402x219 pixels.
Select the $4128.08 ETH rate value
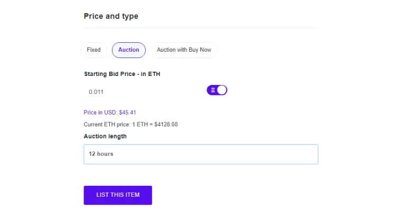(166, 125)
